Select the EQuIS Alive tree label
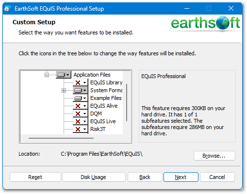Image resolution: width=247 pixels, height=194 pixels. click(104, 106)
